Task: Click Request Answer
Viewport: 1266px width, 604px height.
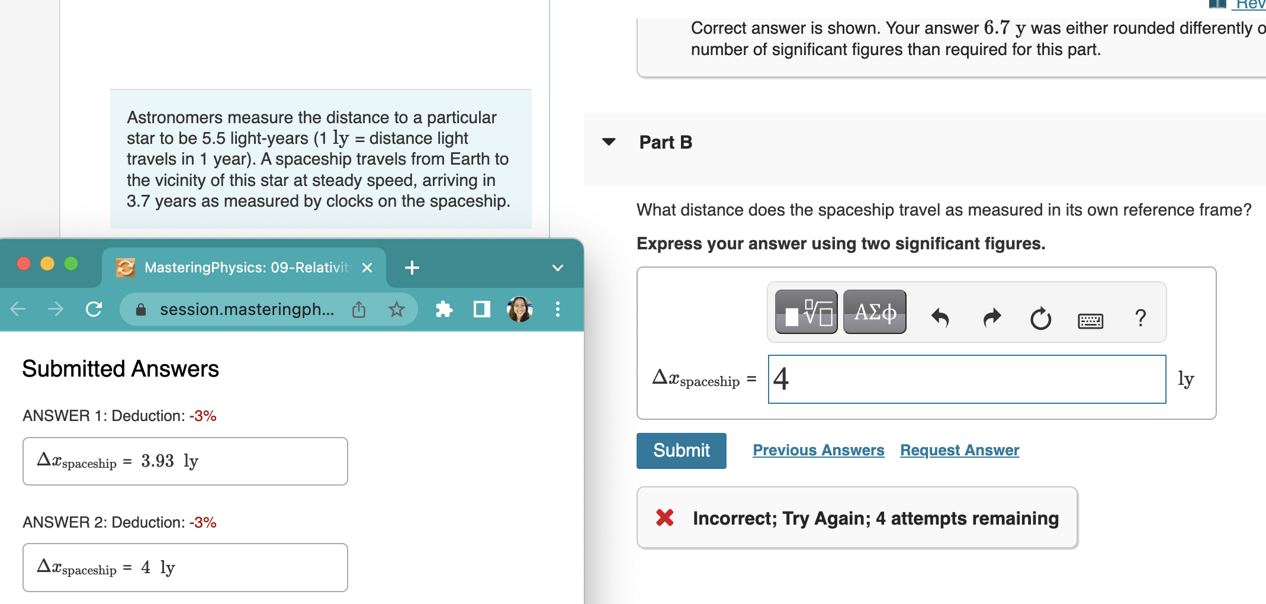Action: click(x=959, y=451)
